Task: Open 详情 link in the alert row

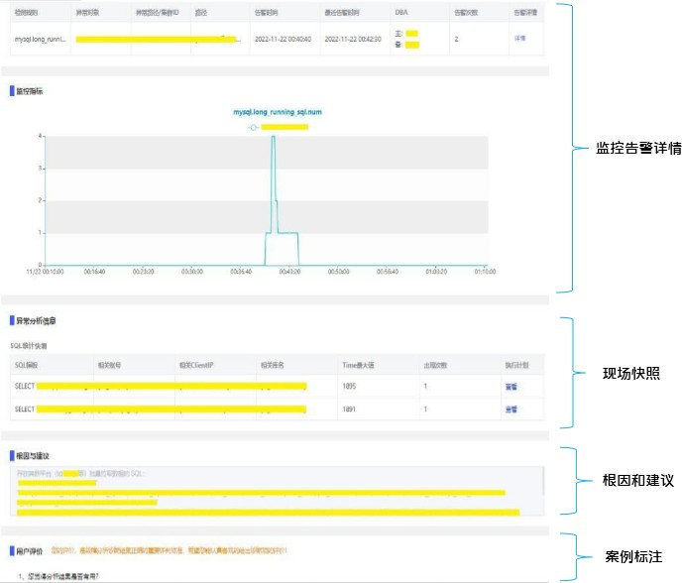Action: coord(520,39)
